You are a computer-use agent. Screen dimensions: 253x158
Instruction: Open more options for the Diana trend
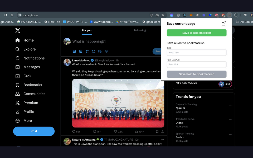point(230,120)
